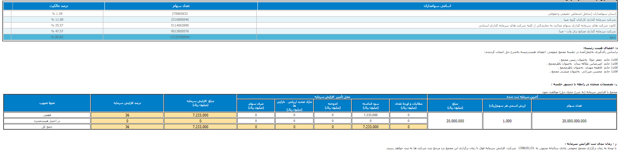Click the اسامی سهامداران column header
This screenshot has width=619, height=155.
[437, 6]
